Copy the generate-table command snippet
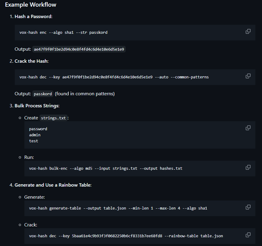The height and width of the screenshot is (246, 262). [248, 207]
